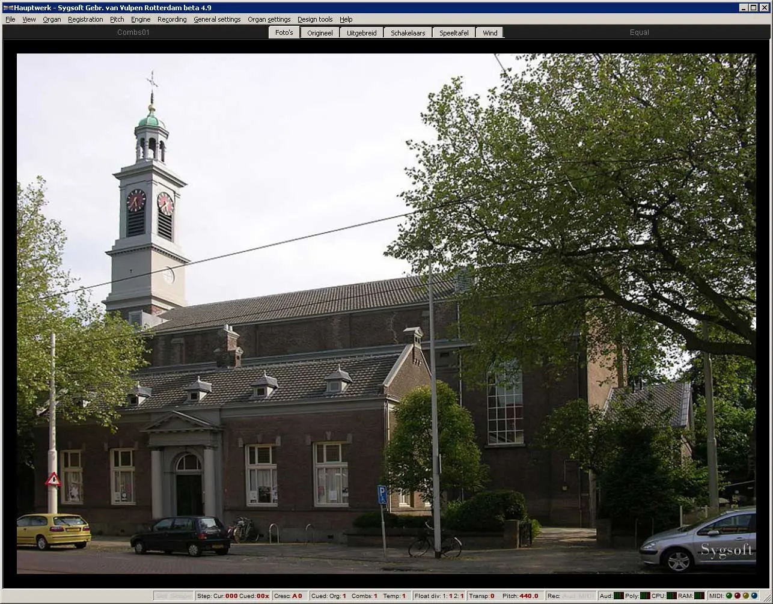773x604 pixels.
Task: Expand the Recording menu
Action: pos(172,19)
